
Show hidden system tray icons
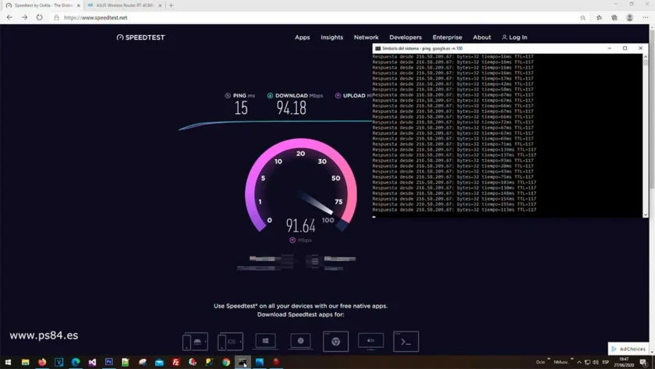tap(579, 362)
